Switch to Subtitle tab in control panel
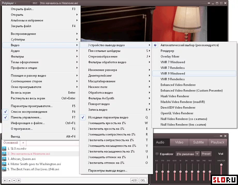Screen dimensions: 238x185 point(198,142)
